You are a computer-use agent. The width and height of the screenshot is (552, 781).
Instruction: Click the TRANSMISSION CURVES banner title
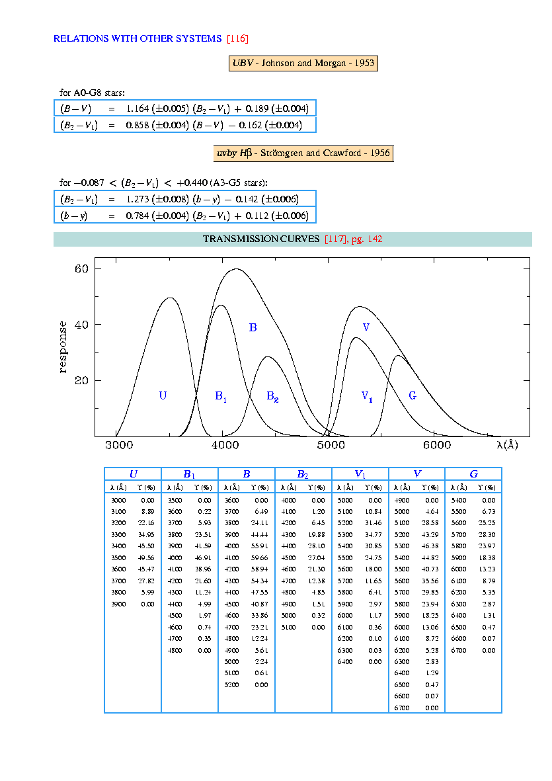click(262, 239)
